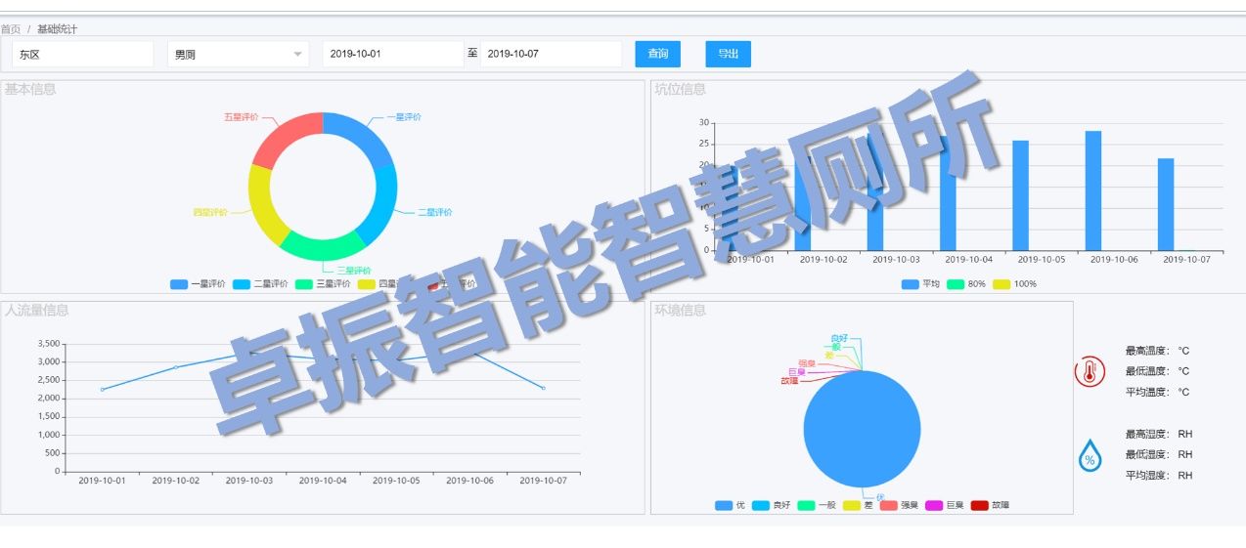Viewport: 1246px width, 548px height.
Task: Click the red 故障 legend icon
Action: coord(979,505)
